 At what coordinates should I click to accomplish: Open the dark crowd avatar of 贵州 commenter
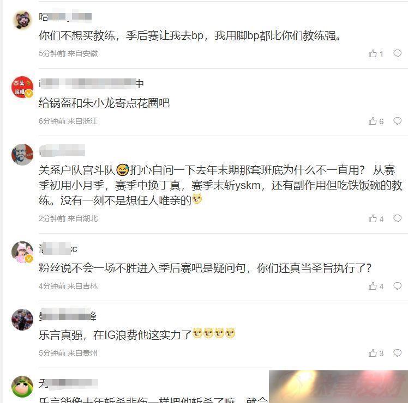pos(22,320)
